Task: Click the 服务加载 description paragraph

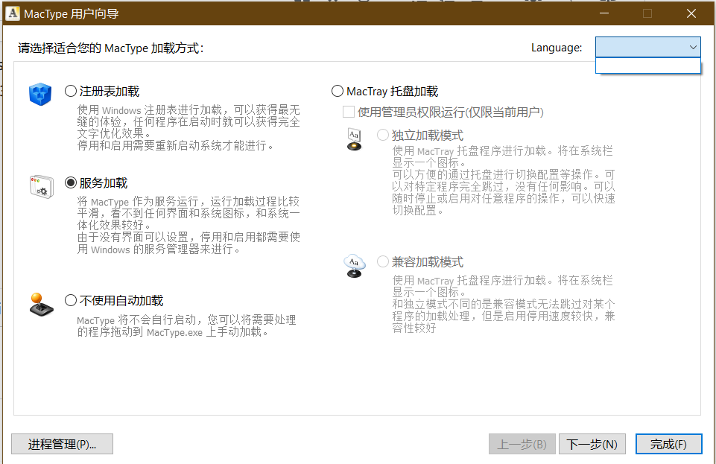Action: pos(188,226)
